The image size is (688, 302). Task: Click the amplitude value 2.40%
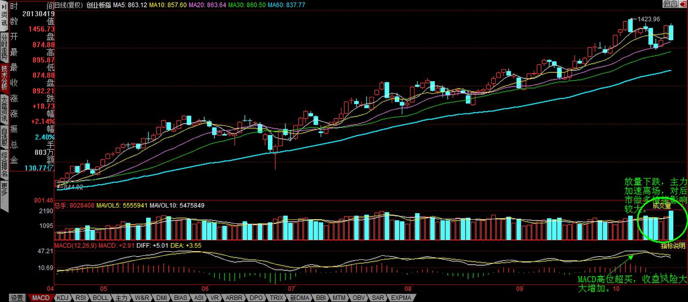pos(45,137)
